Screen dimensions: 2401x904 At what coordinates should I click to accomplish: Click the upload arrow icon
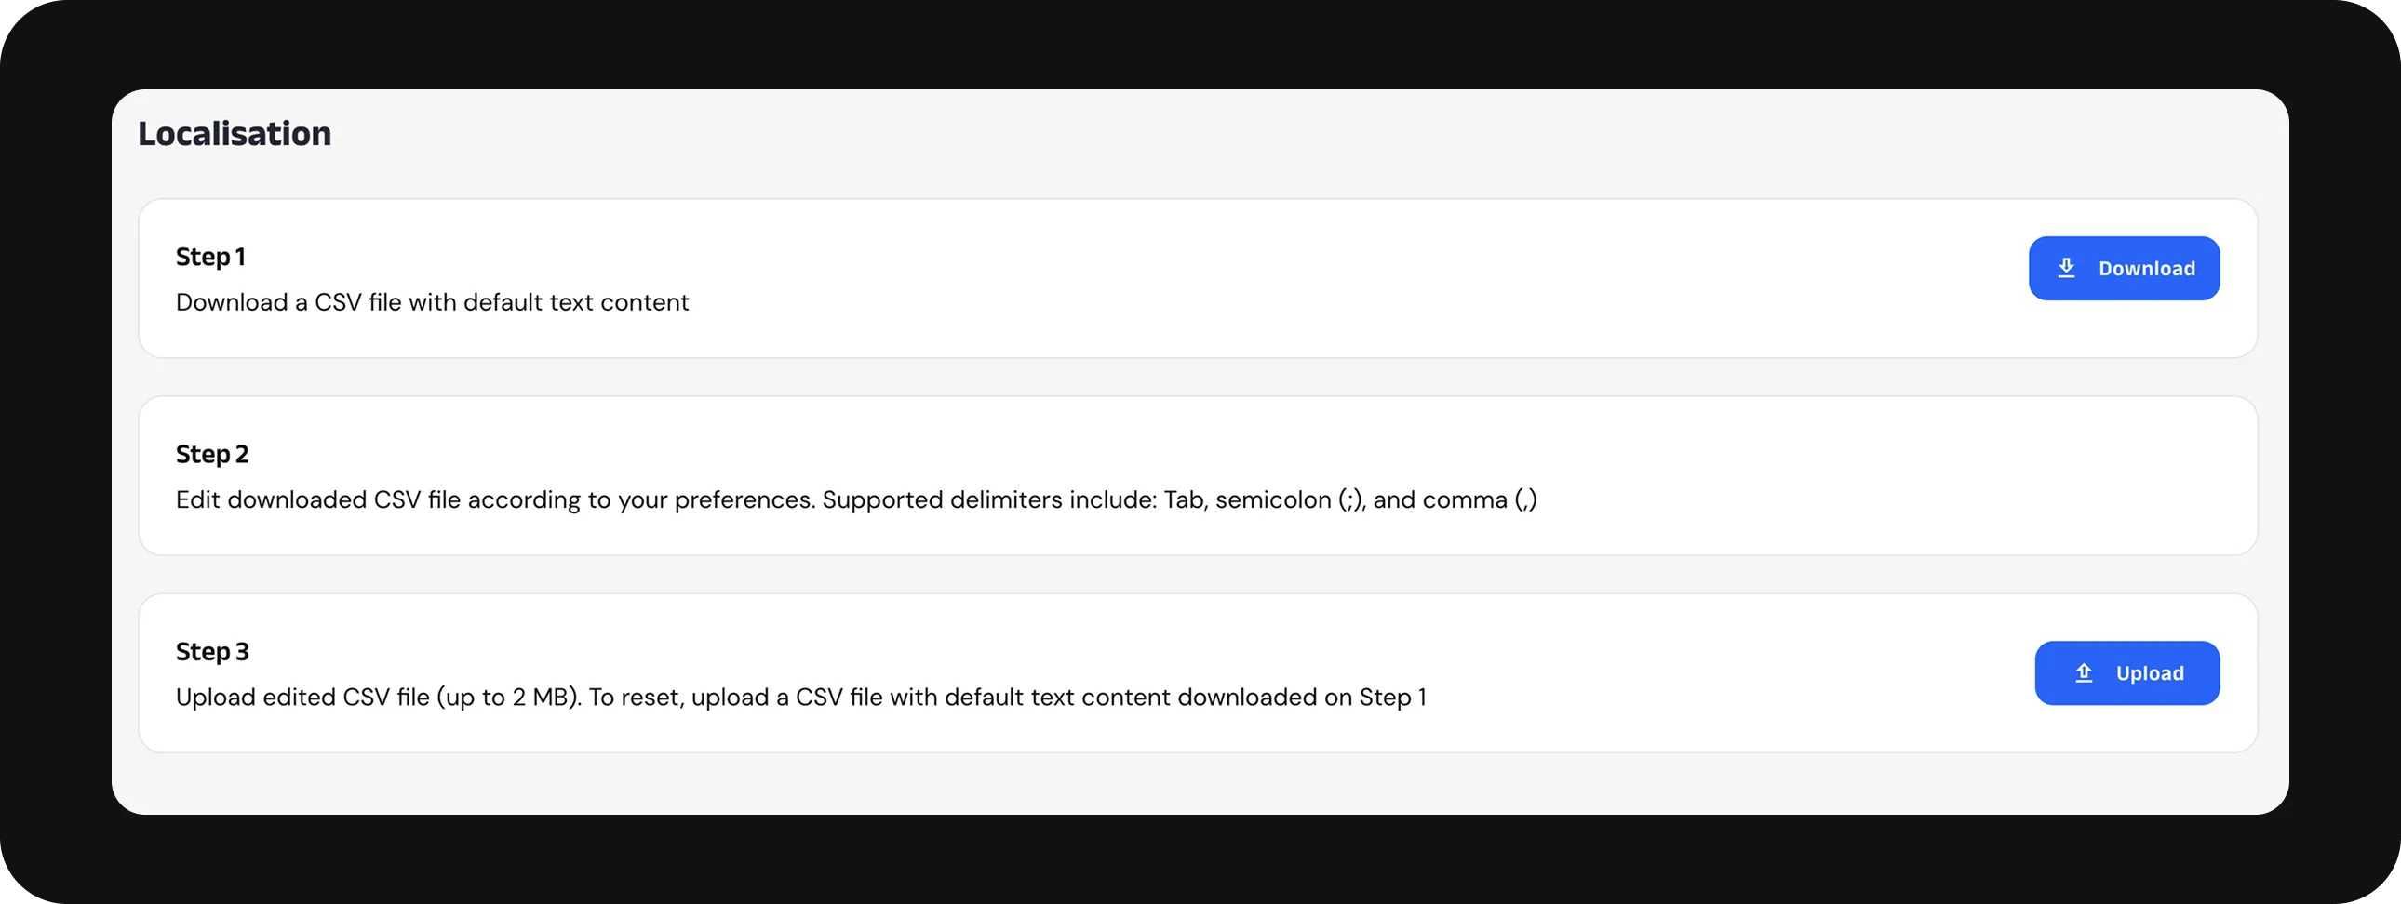tap(2084, 672)
